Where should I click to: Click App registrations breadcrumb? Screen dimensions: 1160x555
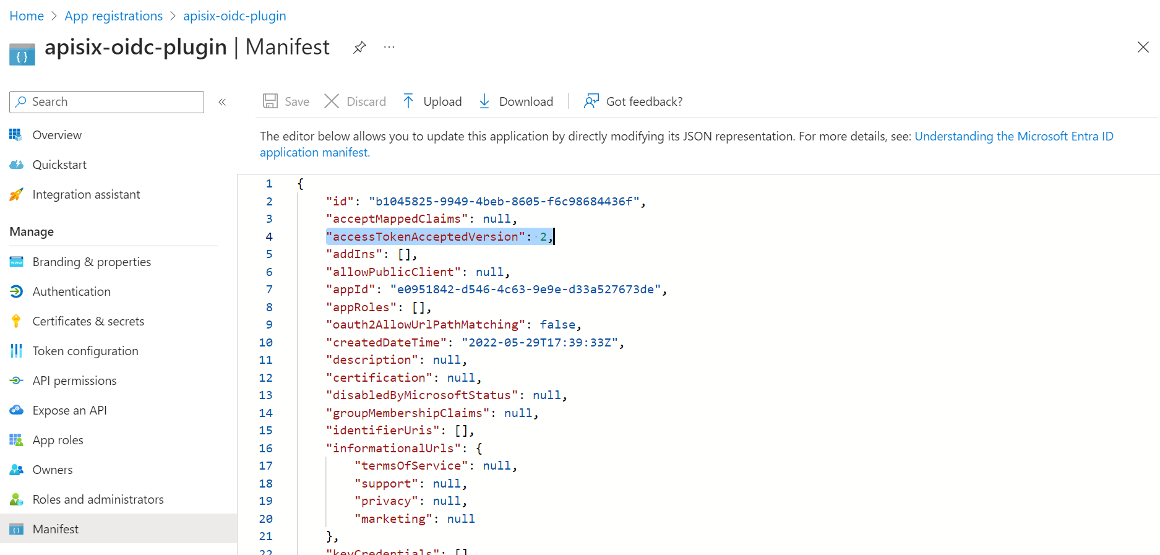click(x=114, y=16)
